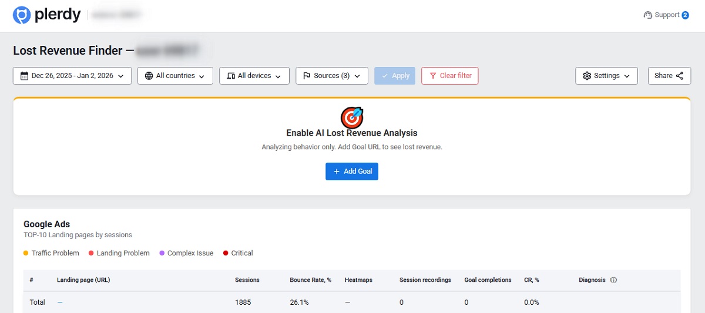This screenshot has height=313, width=705.
Task: Click the Diagnosis info icon
Action: 613,280
